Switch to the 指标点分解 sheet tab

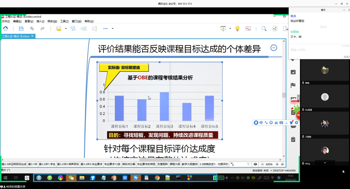pos(128,164)
